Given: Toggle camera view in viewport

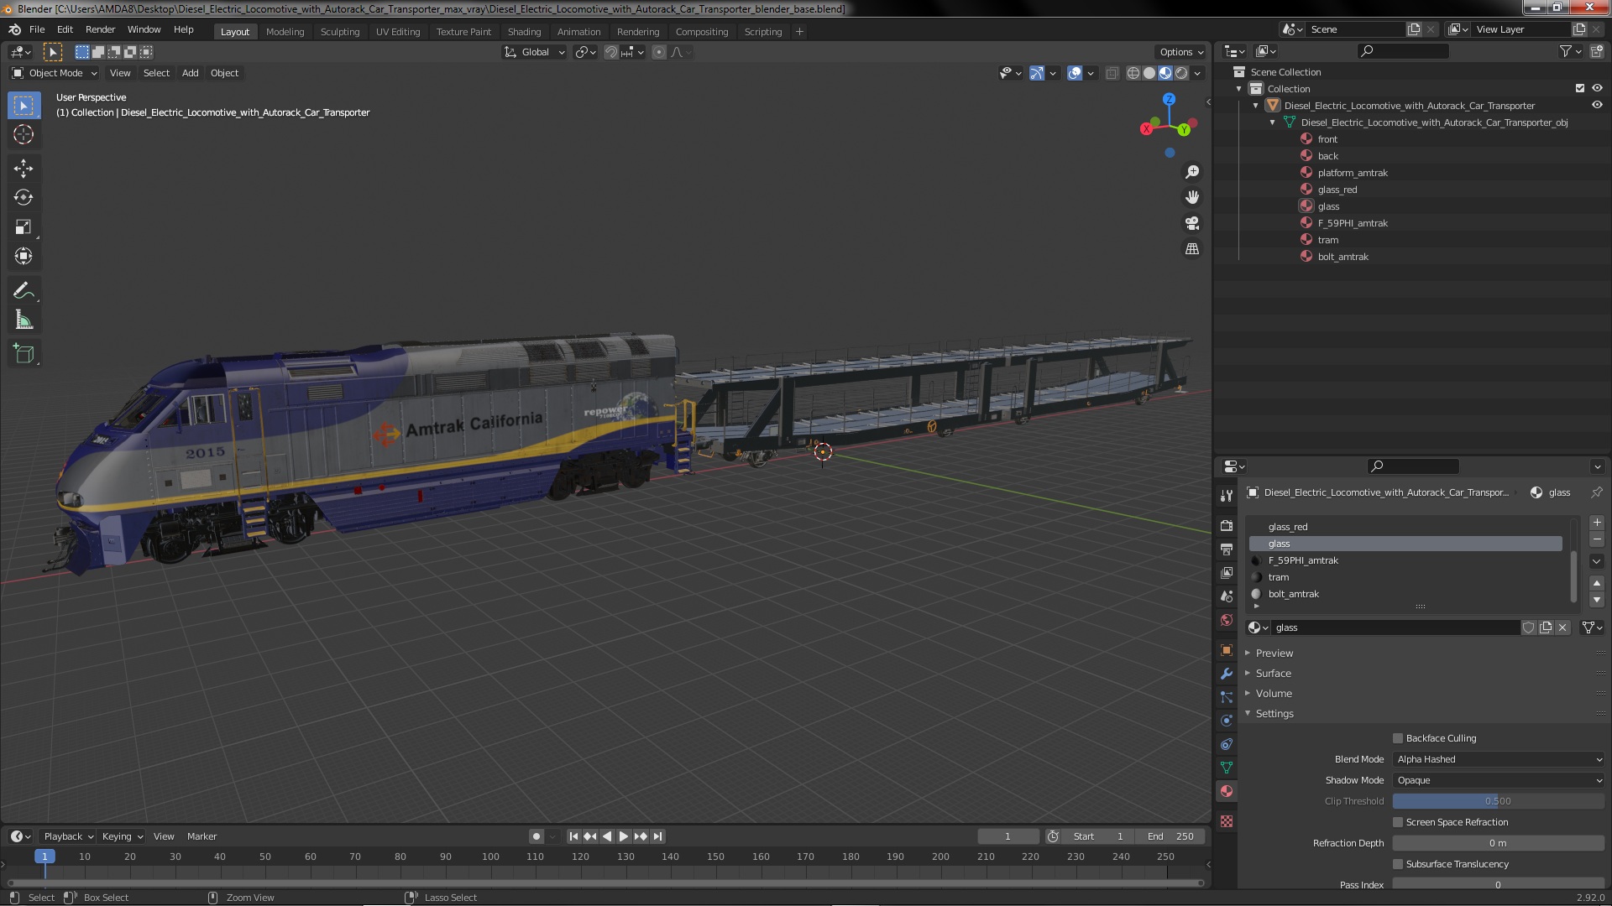Looking at the screenshot, I should 1192,223.
